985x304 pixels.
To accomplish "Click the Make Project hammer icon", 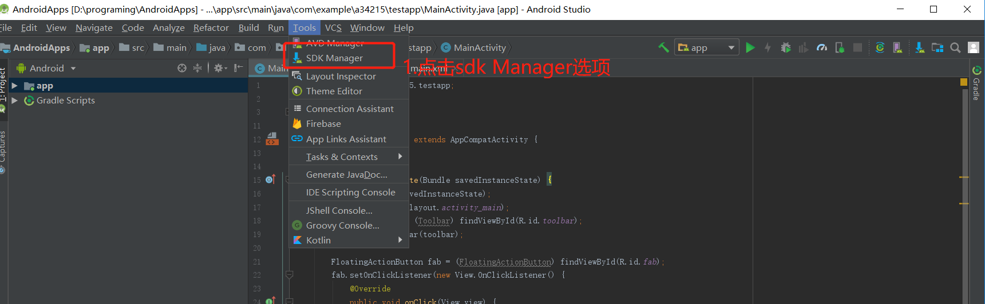I will (664, 47).
